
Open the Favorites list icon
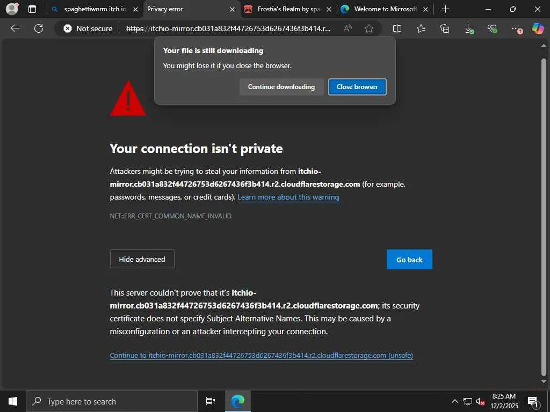(421, 28)
